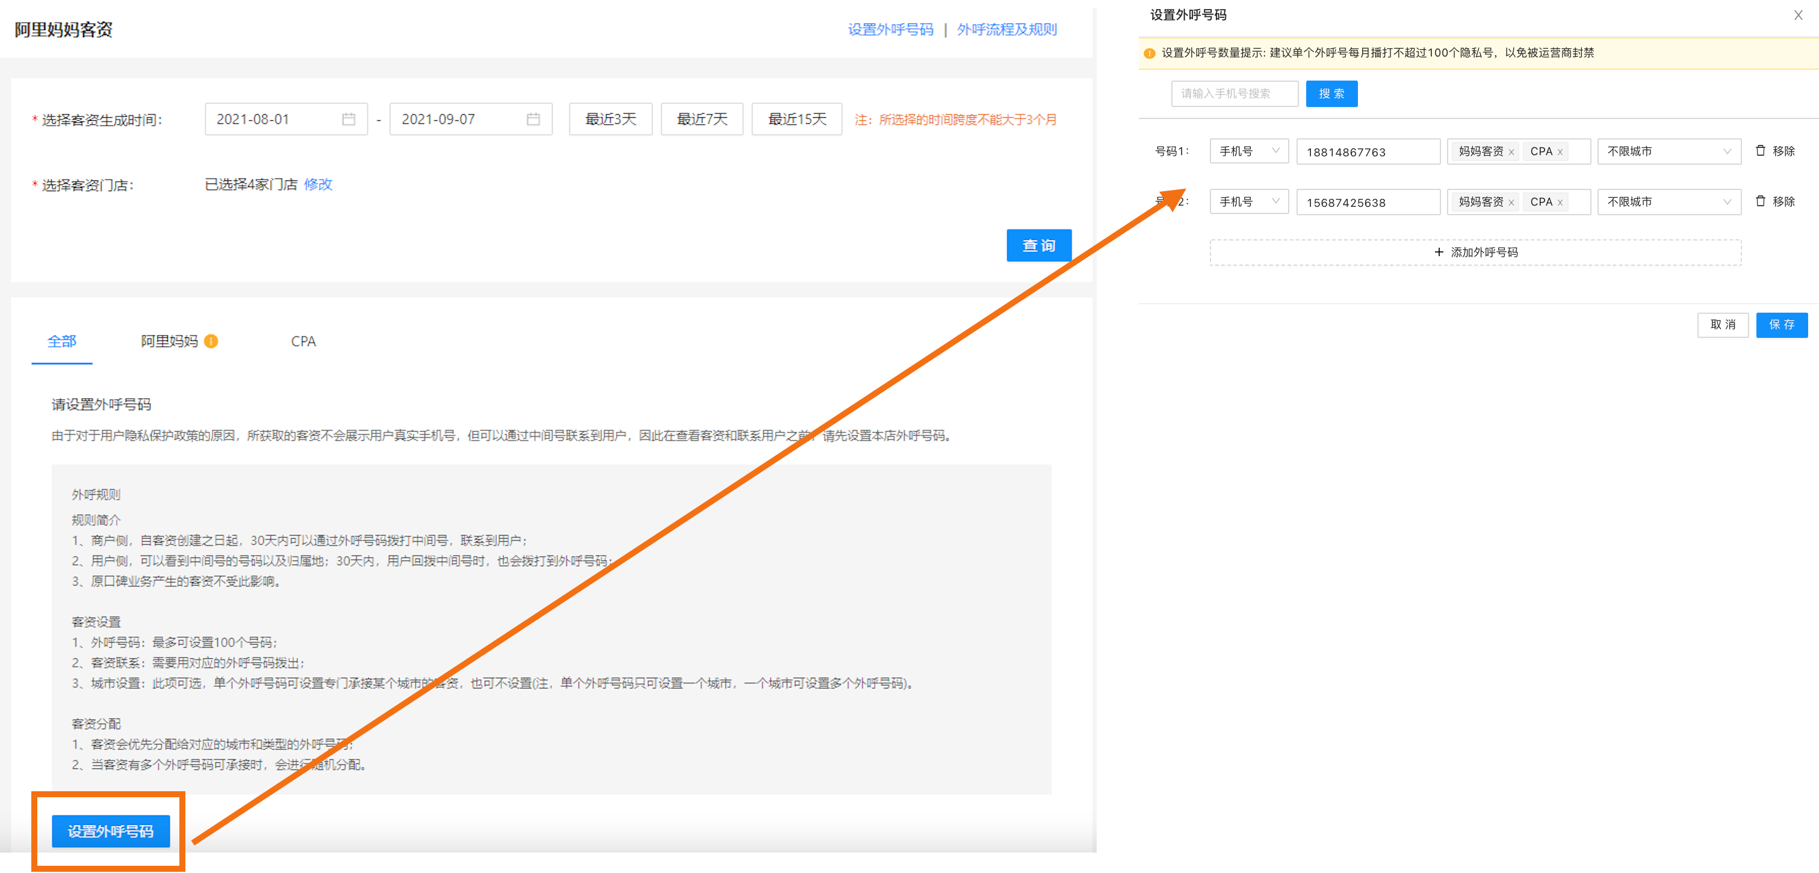The image size is (1819, 873).
Task: Open calendar icon in end date 2021-09-07 field
Action: [x=533, y=119]
